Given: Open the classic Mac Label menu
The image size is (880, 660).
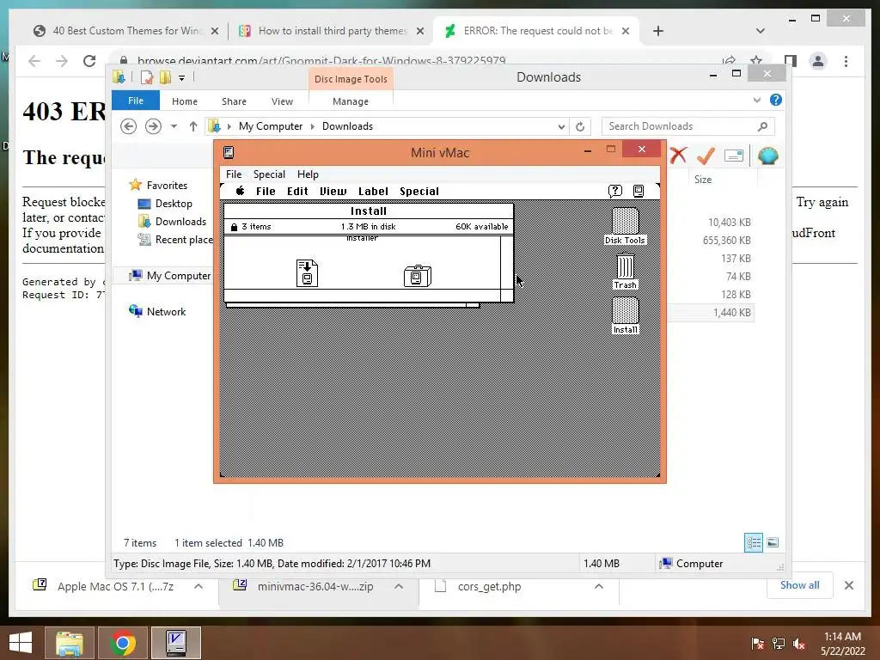Looking at the screenshot, I should (373, 192).
